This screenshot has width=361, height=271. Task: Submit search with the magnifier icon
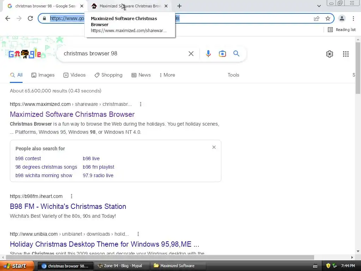coord(236,54)
